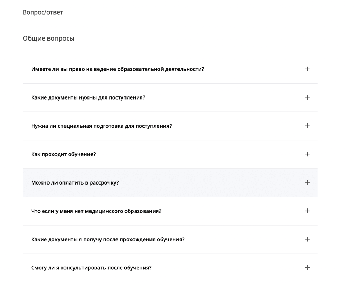Click plus icon for installment payment question
The height and width of the screenshot is (291, 355).
(307, 183)
